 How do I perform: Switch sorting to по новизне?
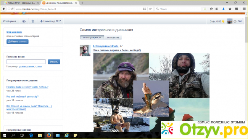tap(113, 37)
